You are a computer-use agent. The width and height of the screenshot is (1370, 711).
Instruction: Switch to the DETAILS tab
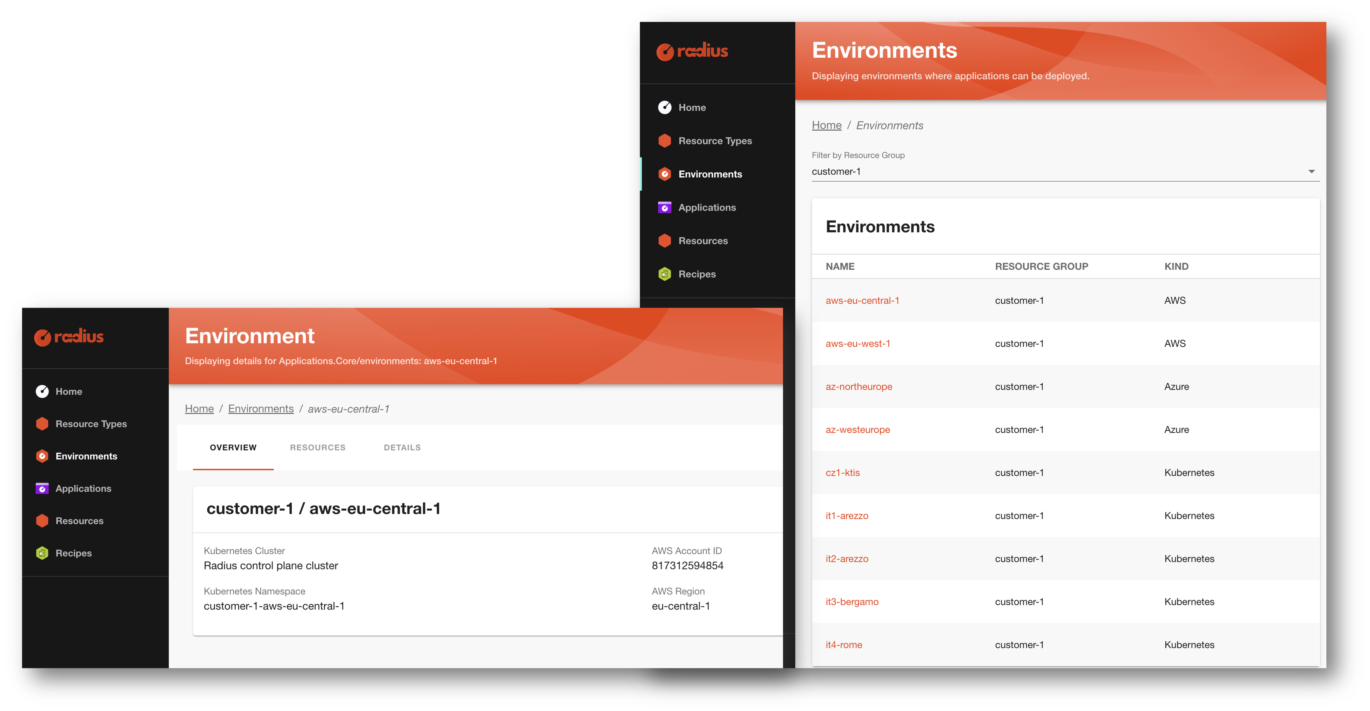pyautogui.click(x=402, y=447)
